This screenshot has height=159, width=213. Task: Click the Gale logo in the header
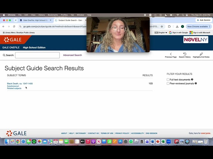coord(13,40)
